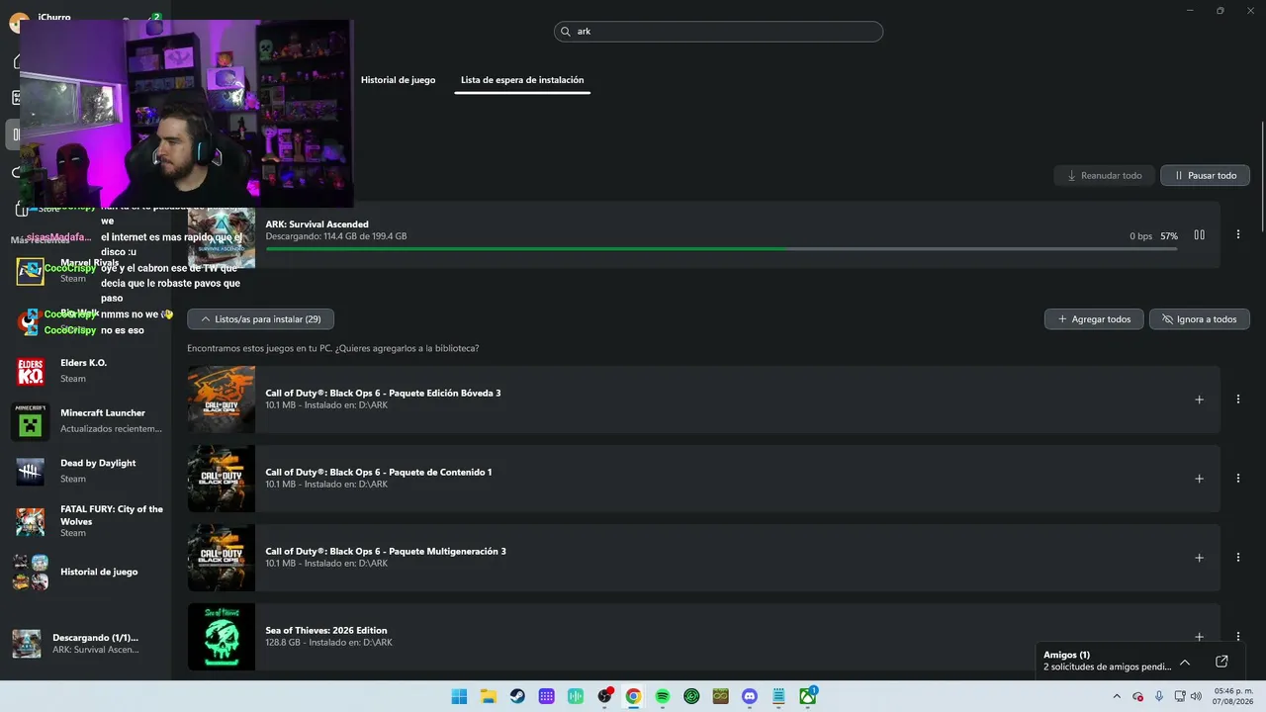Image resolution: width=1266 pixels, height=712 pixels.
Task: Click the Amigos (1) heading
Action: (x=1066, y=655)
